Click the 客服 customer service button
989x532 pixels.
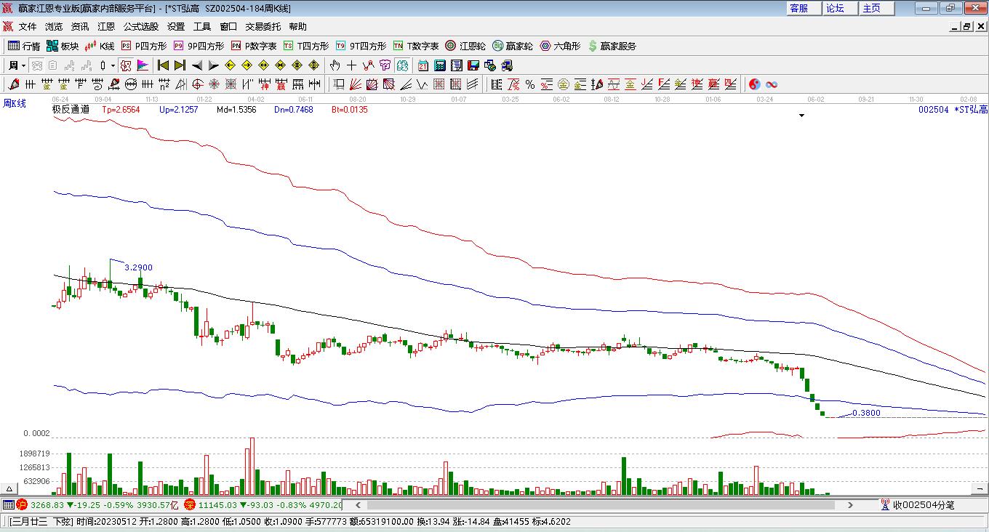(x=798, y=8)
